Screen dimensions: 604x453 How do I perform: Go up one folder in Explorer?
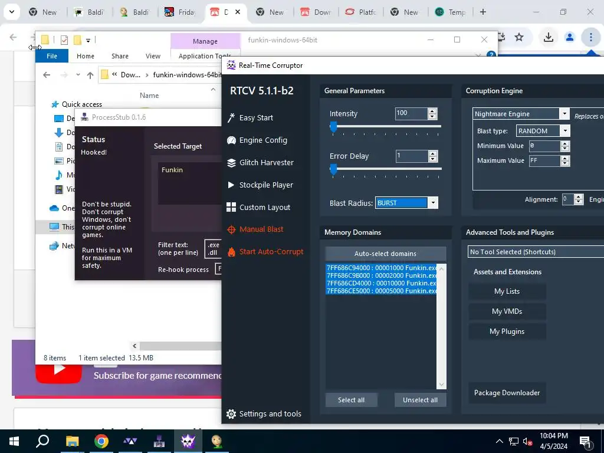(x=90, y=75)
